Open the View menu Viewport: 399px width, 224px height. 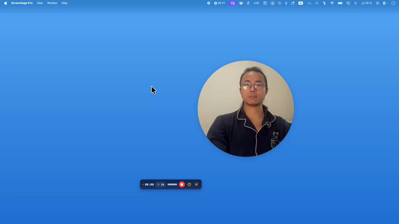tap(40, 3)
